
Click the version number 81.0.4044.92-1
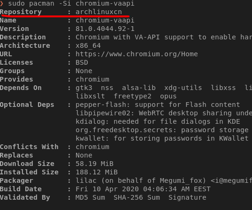tap(105, 29)
